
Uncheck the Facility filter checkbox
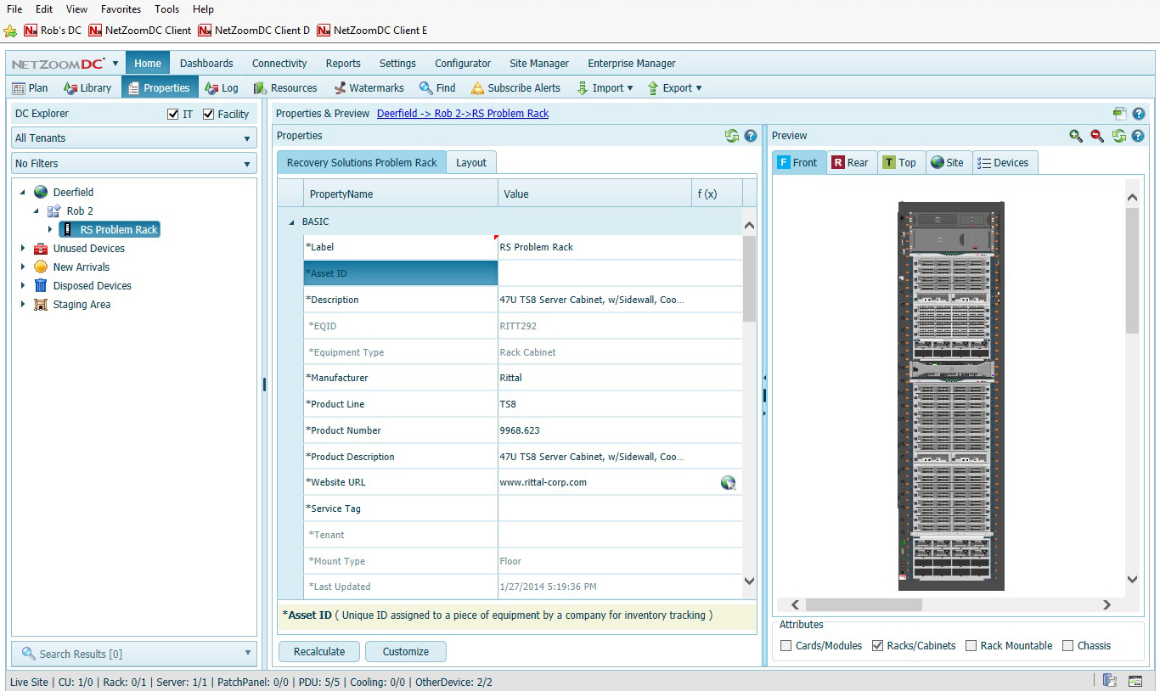click(x=208, y=113)
